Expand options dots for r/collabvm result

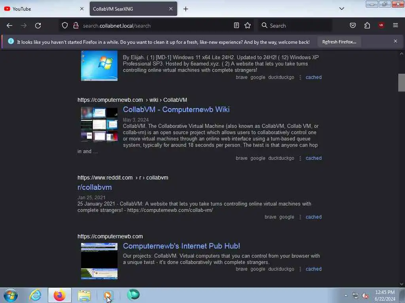pyautogui.click(x=300, y=217)
